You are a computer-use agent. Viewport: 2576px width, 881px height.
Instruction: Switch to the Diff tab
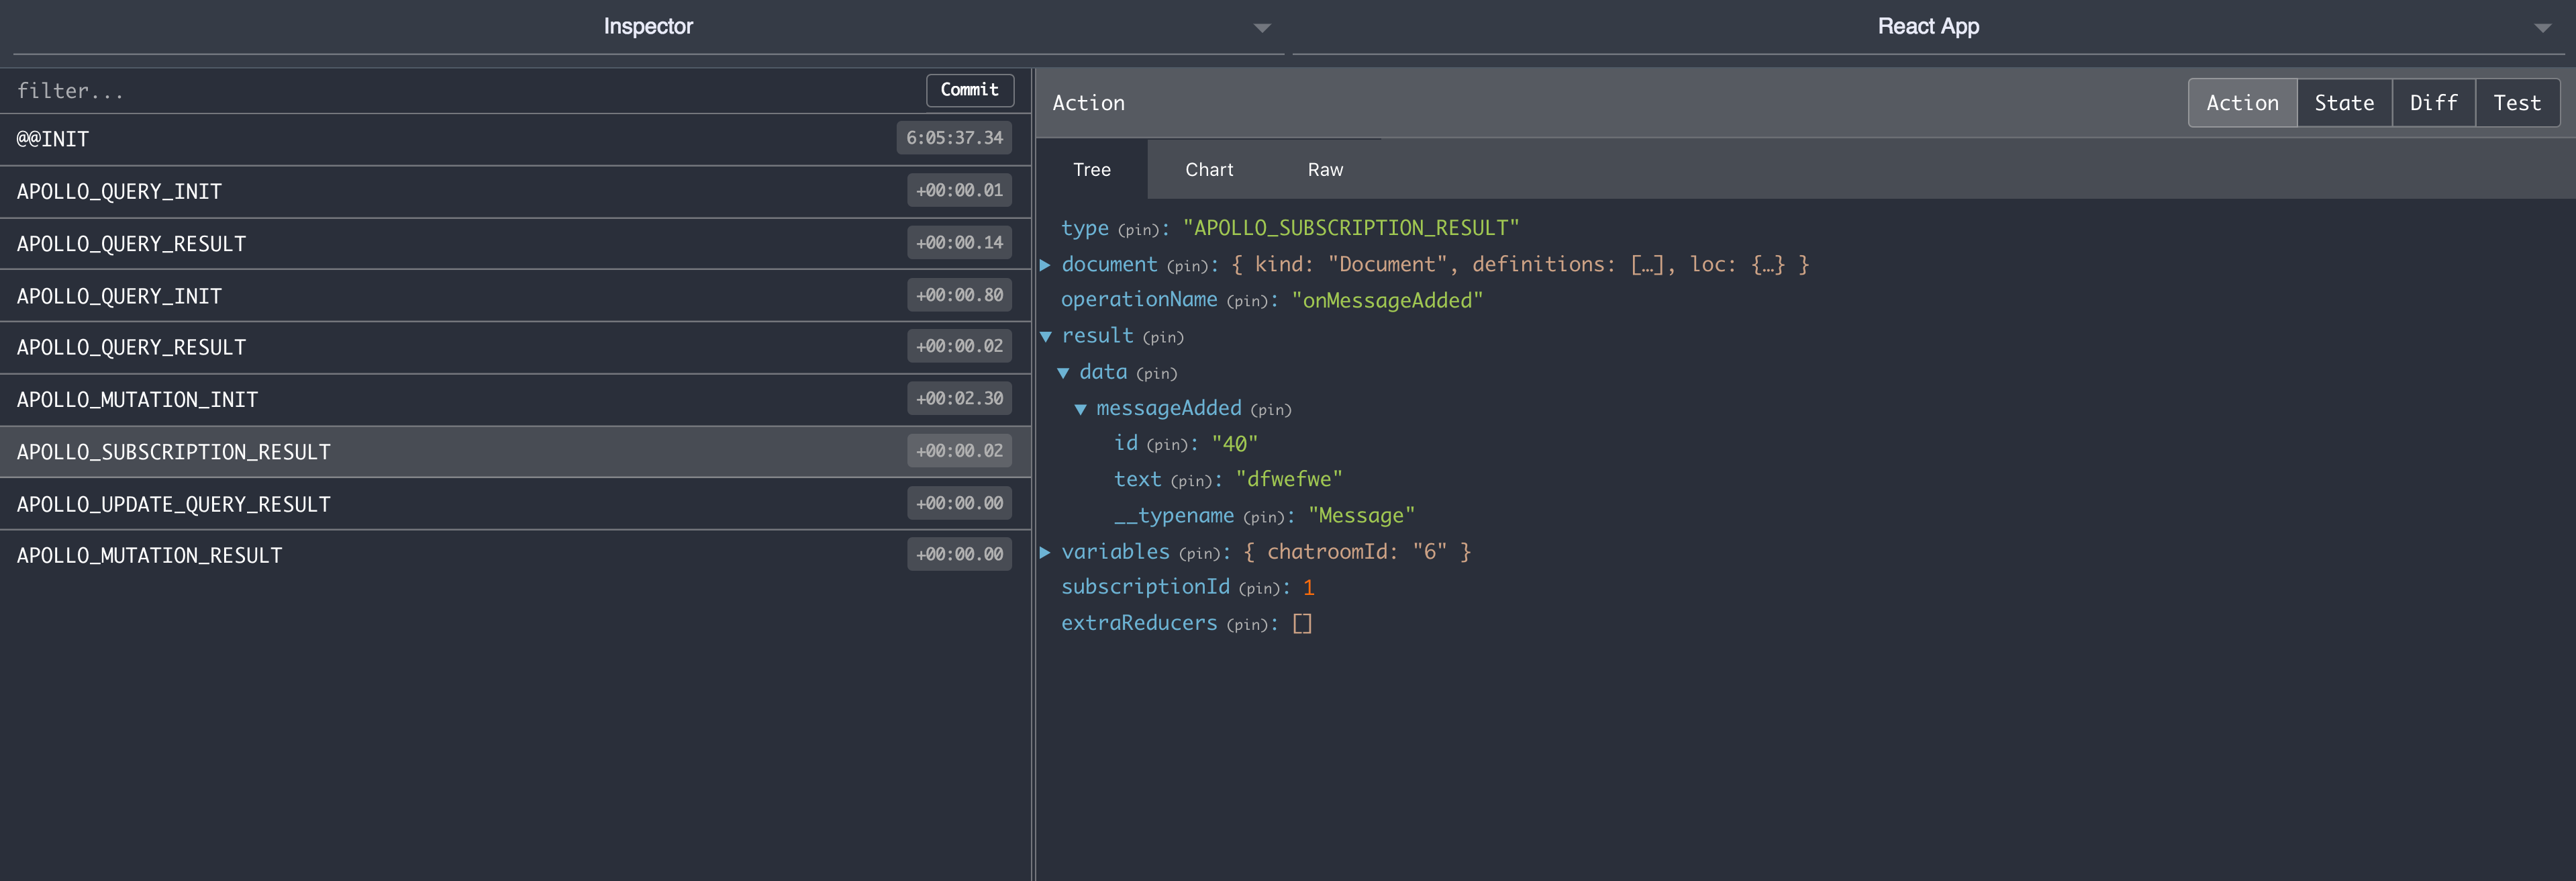click(x=2432, y=103)
